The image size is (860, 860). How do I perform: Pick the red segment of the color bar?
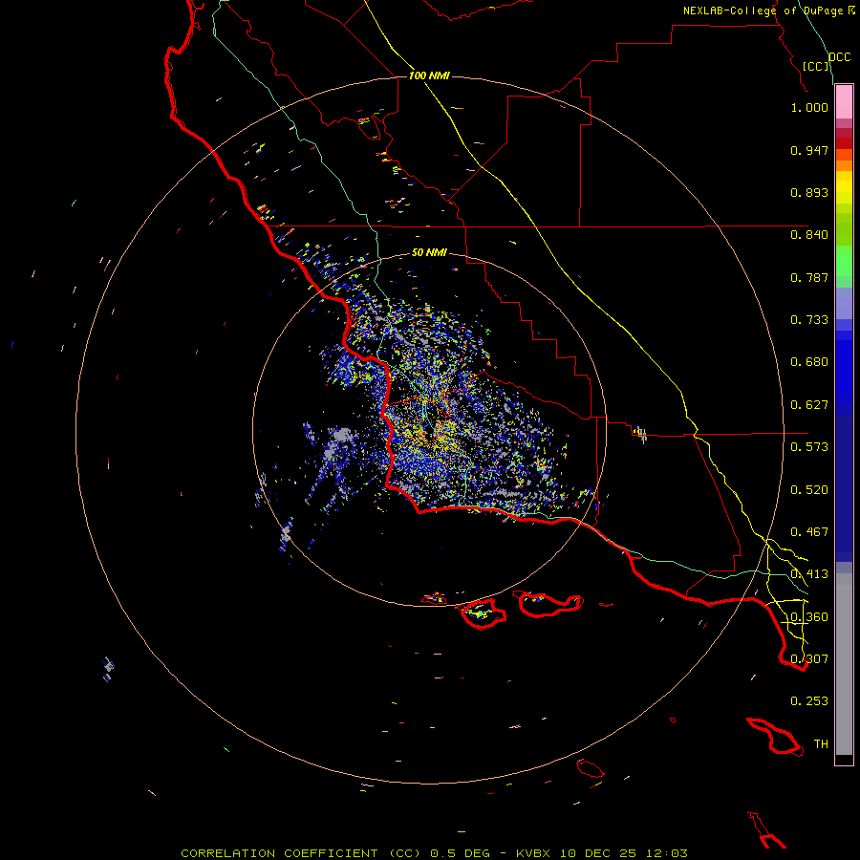pos(844,143)
